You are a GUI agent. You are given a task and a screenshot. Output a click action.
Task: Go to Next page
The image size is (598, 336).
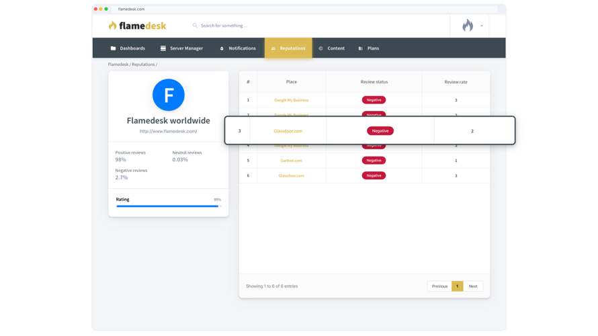473,286
